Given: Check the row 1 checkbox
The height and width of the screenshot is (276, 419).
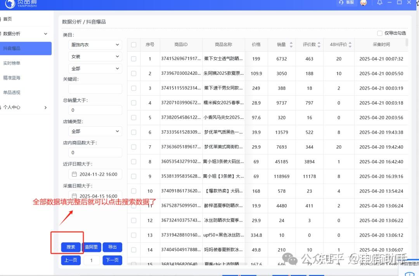Looking at the screenshot, I should [133, 59].
